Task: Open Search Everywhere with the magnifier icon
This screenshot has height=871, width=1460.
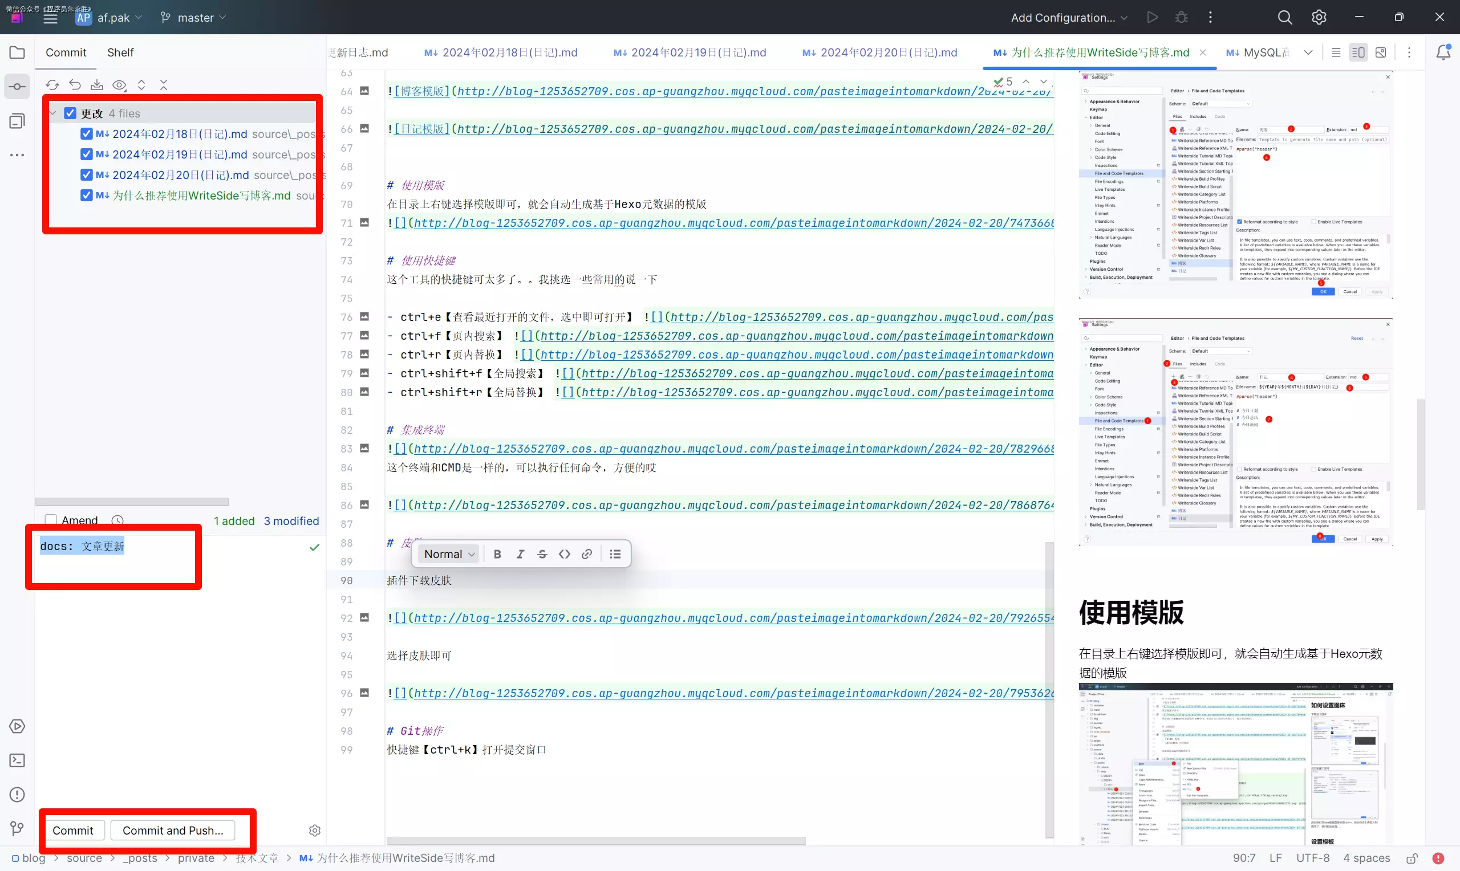Action: (1284, 18)
